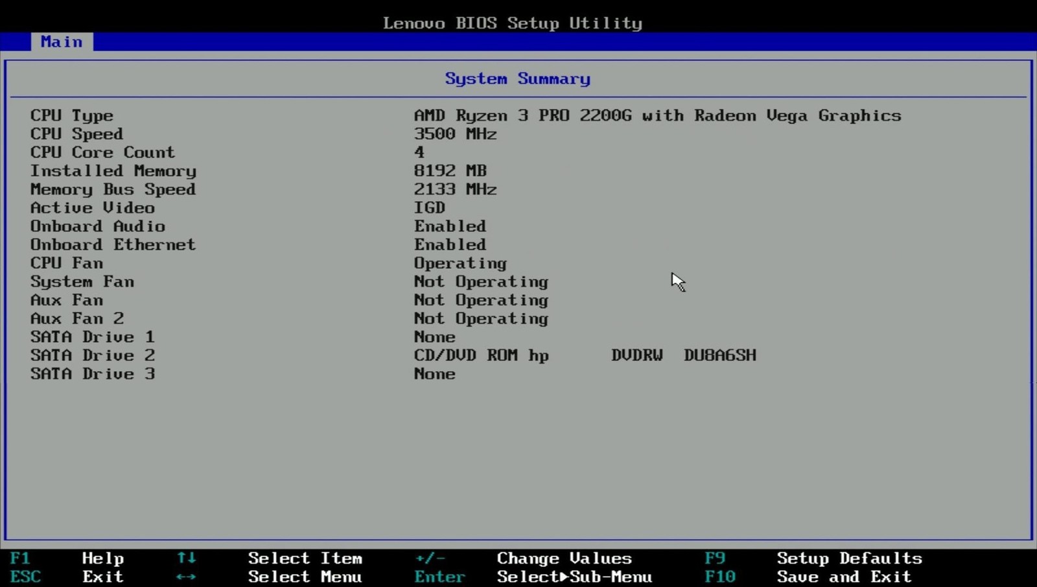Select Onboard Ethernet's Enabled value

(450, 245)
